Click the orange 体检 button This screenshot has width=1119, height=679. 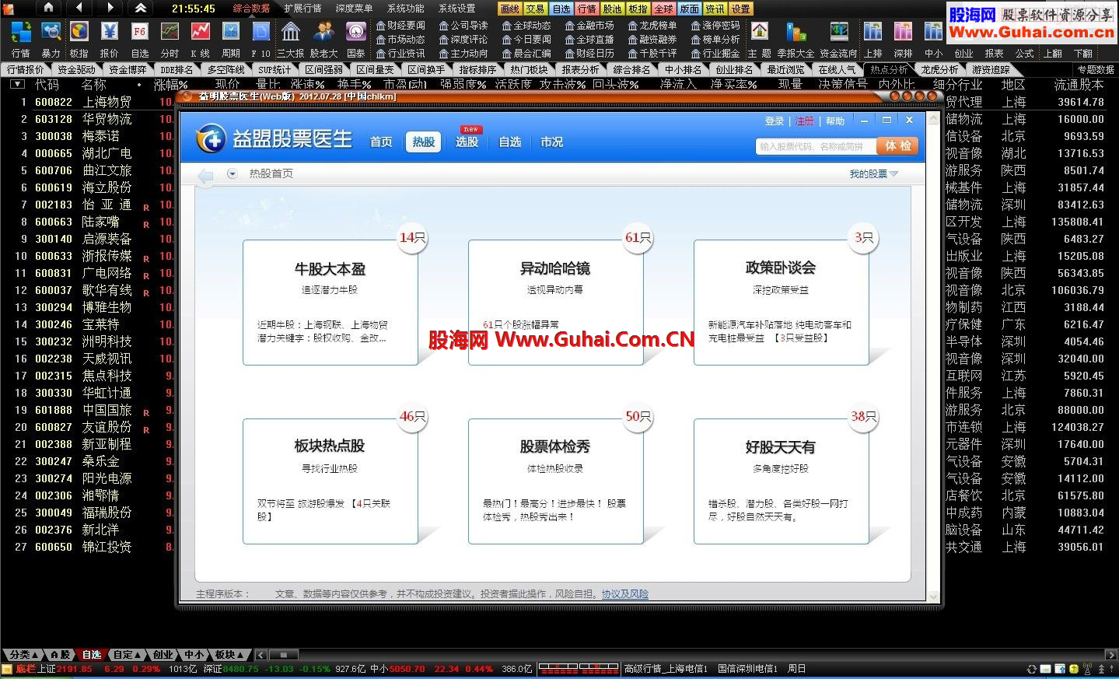[897, 146]
